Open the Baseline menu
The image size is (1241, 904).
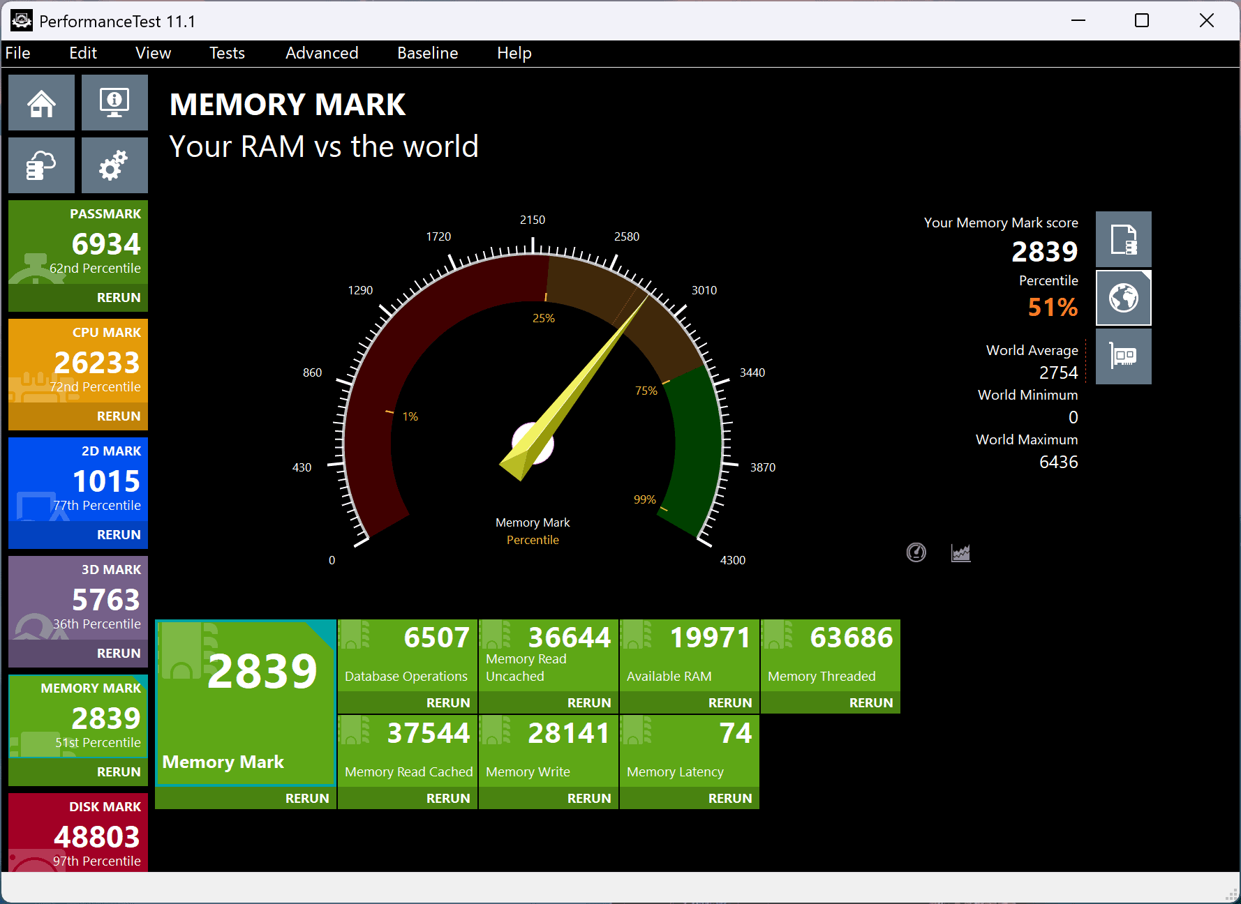point(428,53)
